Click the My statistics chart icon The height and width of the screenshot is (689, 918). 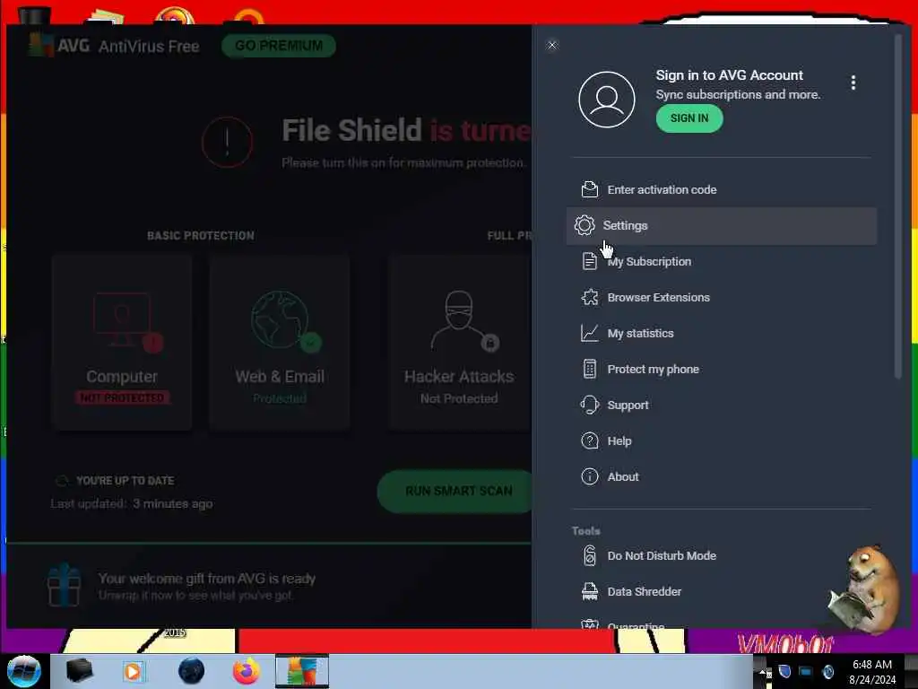point(590,333)
